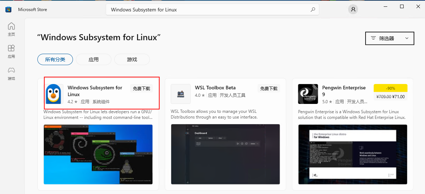This screenshot has width=425, height=194.
Task: Click the search magnifier icon
Action: tap(313, 10)
